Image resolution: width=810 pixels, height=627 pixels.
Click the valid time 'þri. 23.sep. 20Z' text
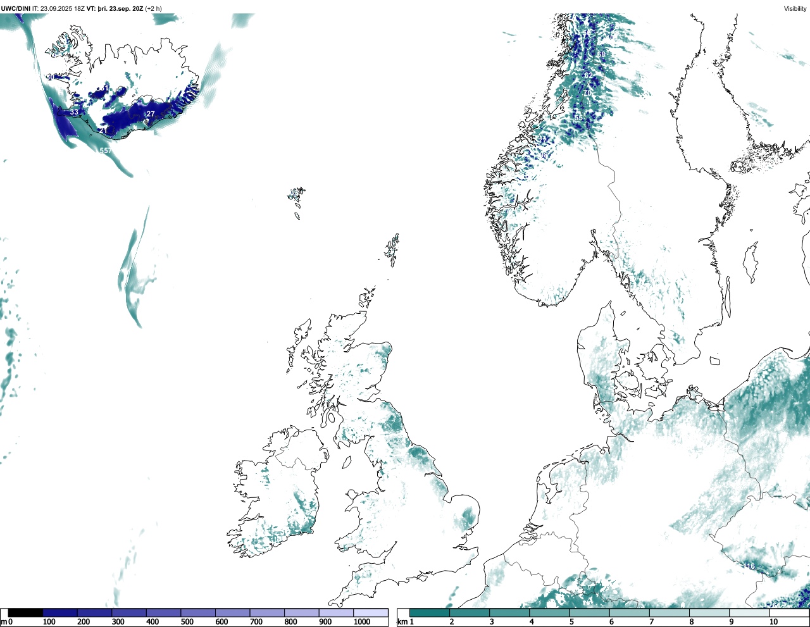(x=120, y=8)
